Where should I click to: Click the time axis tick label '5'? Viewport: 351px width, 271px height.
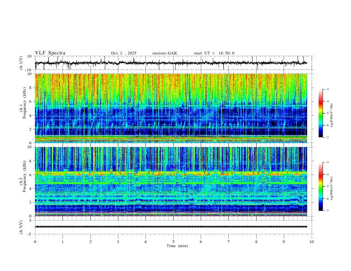coord(173,242)
